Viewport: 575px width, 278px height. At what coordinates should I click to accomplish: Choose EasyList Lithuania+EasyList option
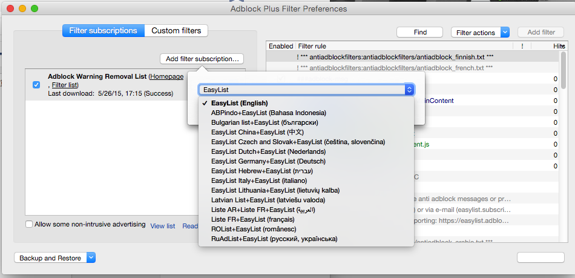click(306, 190)
